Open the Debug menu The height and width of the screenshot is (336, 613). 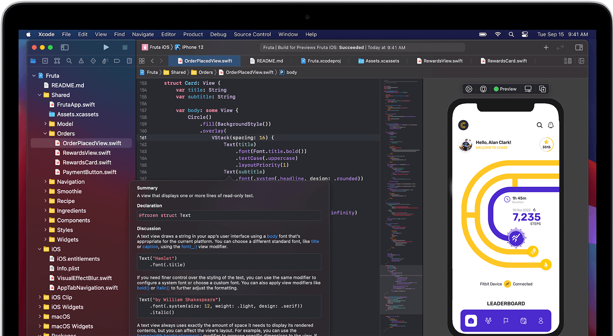click(x=218, y=34)
